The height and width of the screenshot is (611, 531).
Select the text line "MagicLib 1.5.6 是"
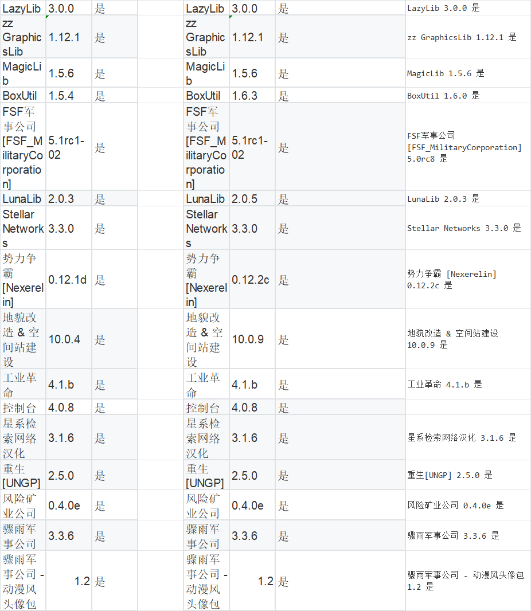pos(446,73)
